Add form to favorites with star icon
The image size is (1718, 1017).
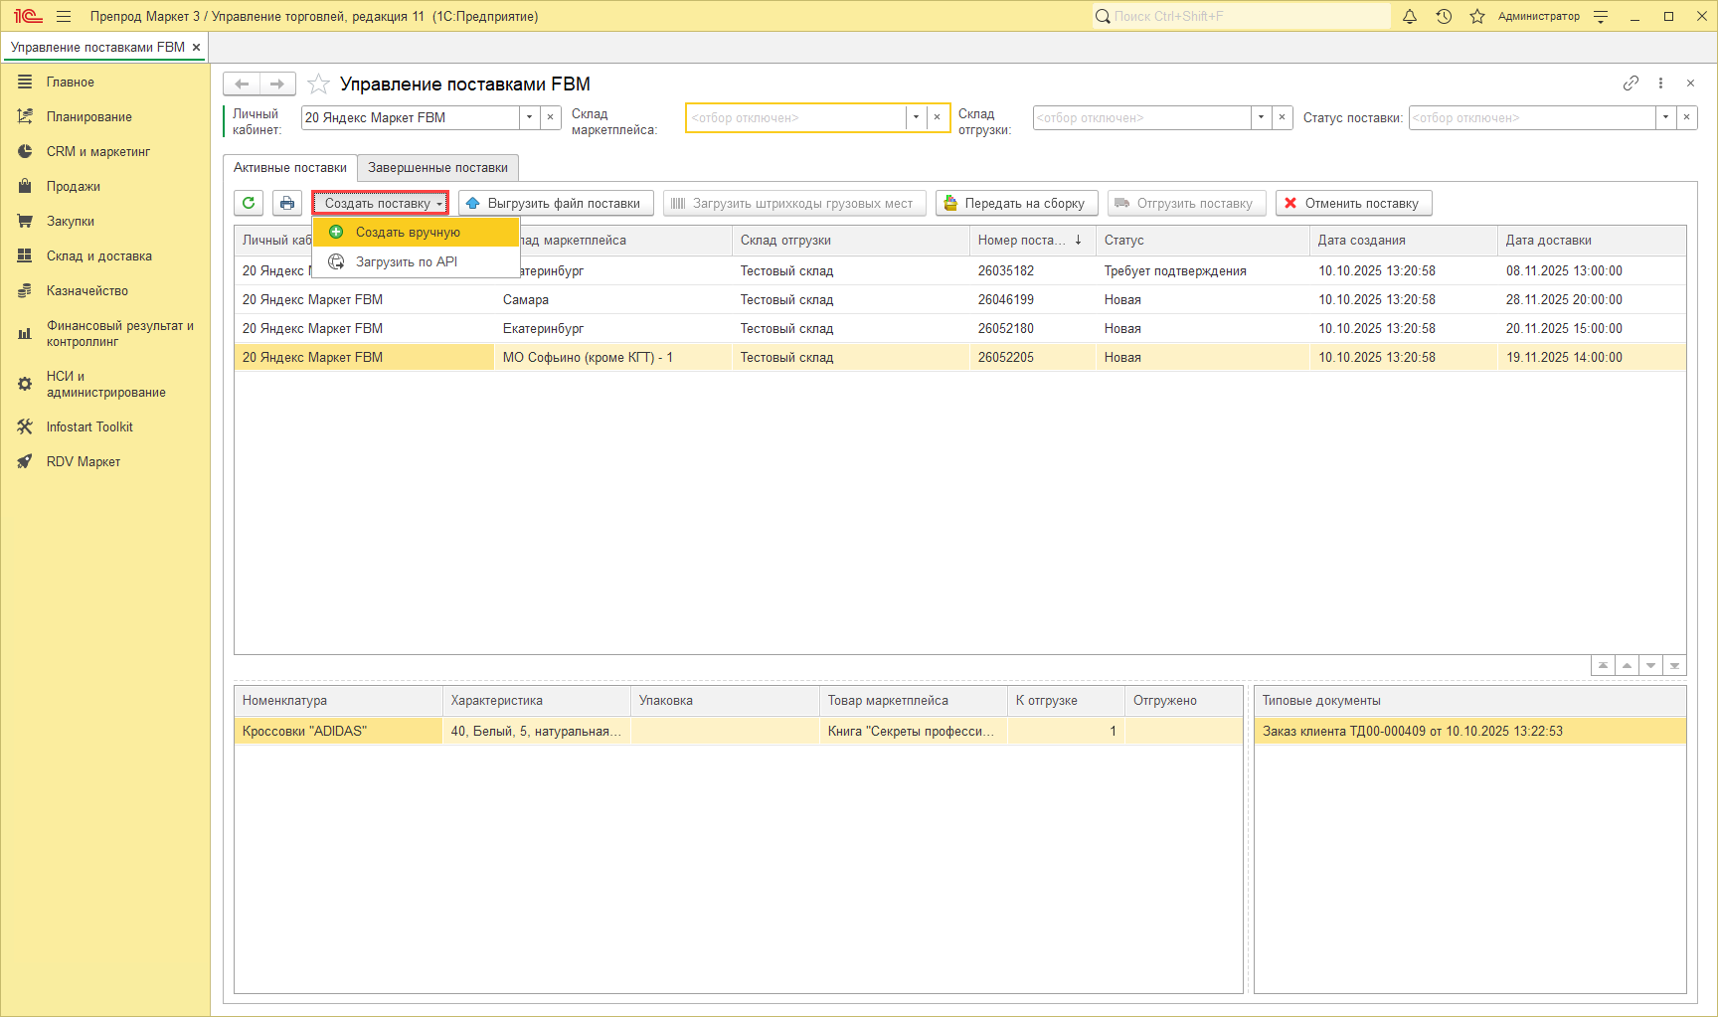(x=318, y=85)
